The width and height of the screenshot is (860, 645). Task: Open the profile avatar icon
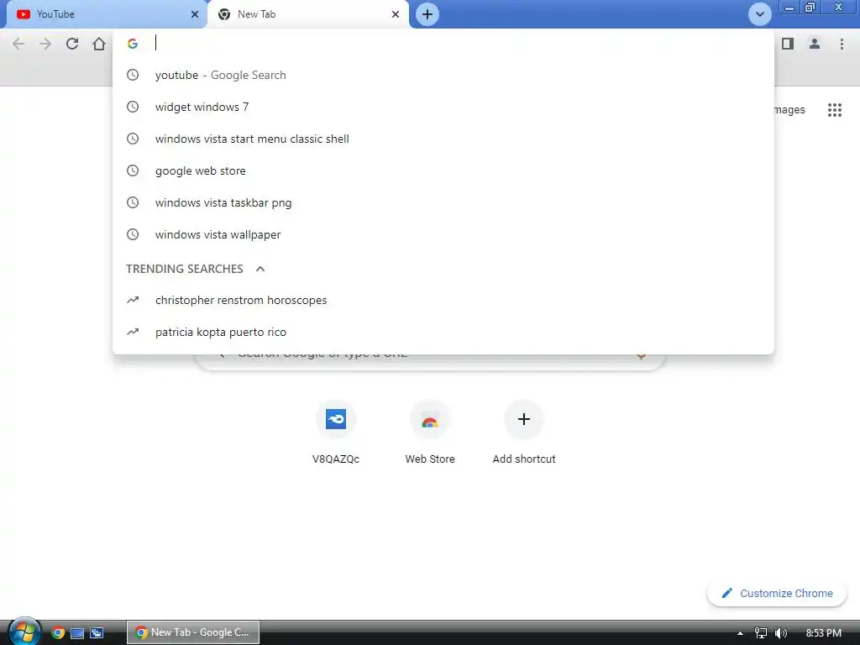(x=815, y=44)
